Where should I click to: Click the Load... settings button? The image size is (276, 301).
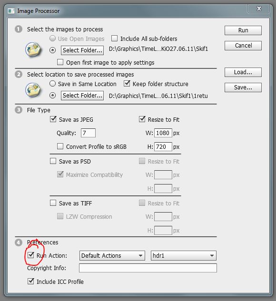243,72
